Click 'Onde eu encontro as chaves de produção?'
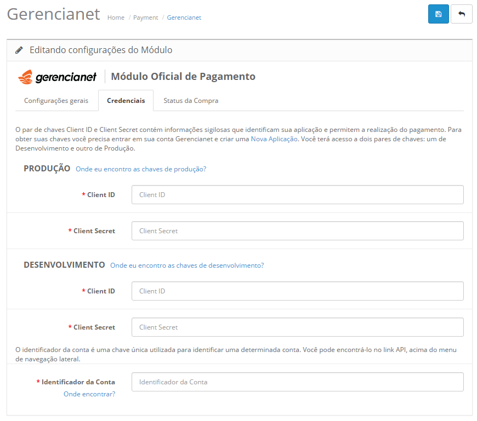The height and width of the screenshot is (421, 477). coord(141,169)
